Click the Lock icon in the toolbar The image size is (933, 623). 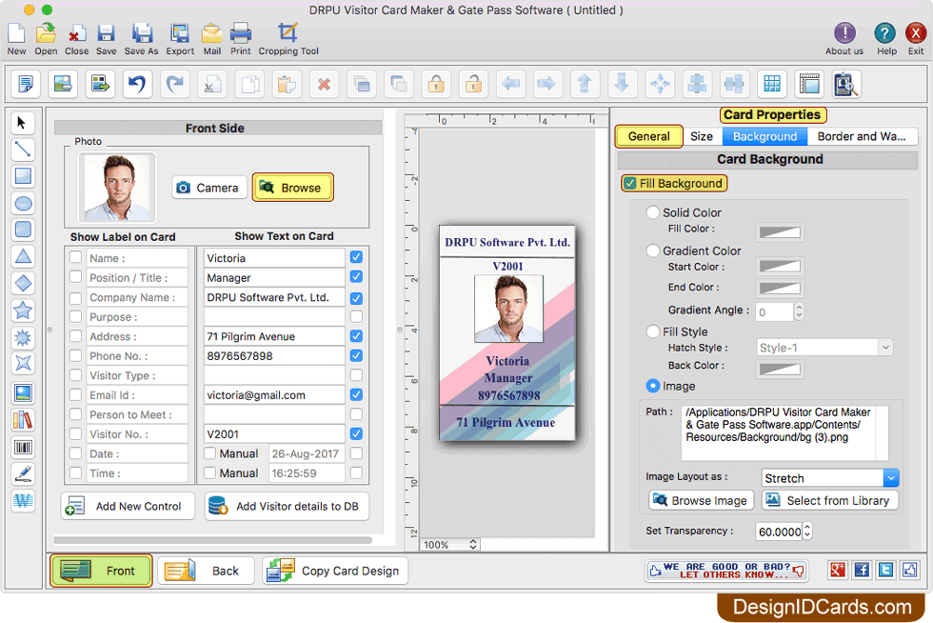coord(436,84)
